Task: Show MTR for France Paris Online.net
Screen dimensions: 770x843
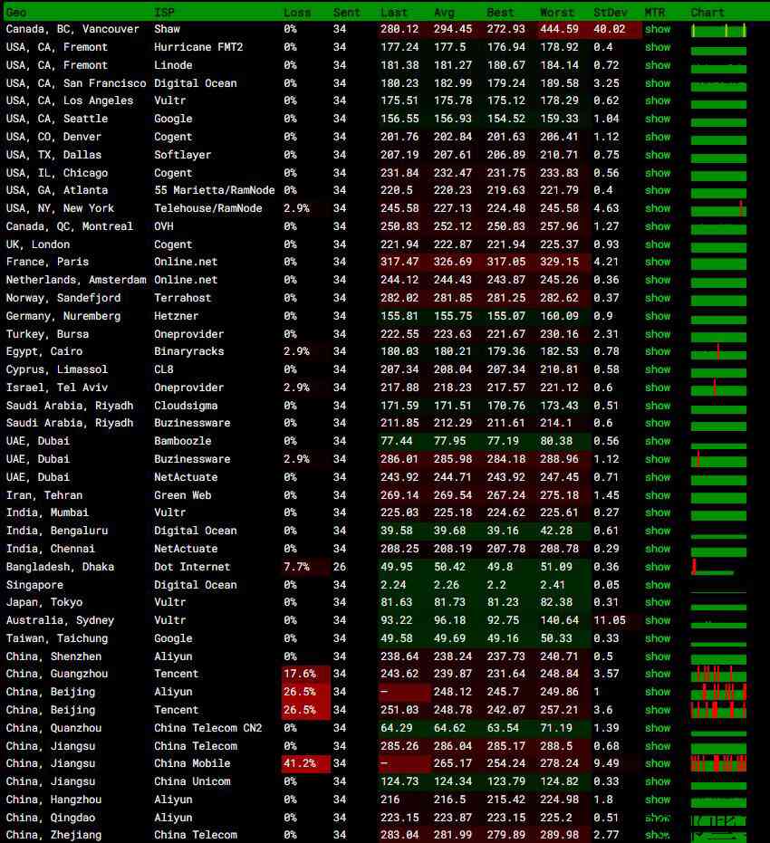Action: 658,262
